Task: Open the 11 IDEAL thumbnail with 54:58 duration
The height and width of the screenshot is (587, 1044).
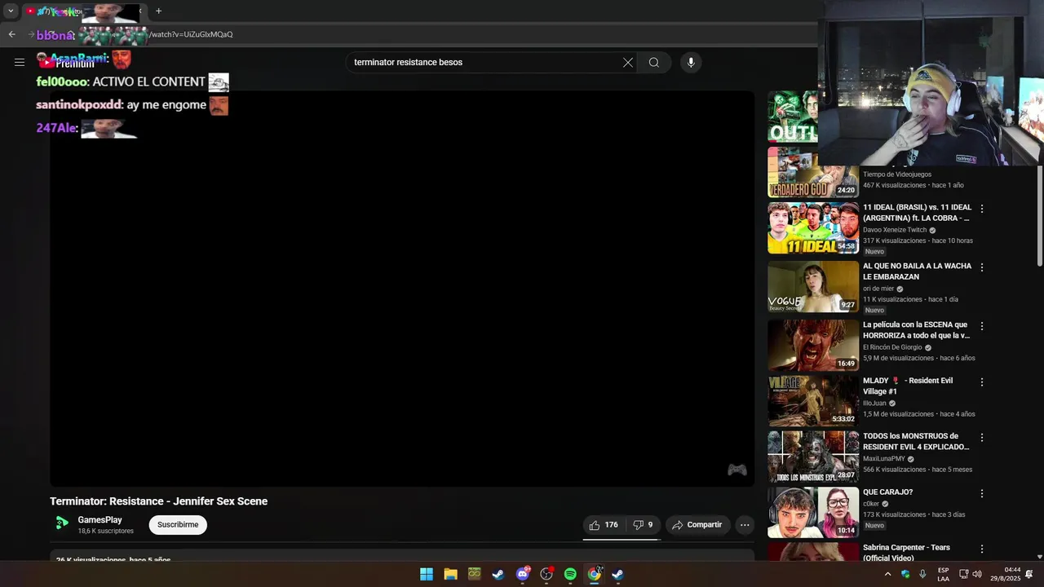Action: pos(813,227)
